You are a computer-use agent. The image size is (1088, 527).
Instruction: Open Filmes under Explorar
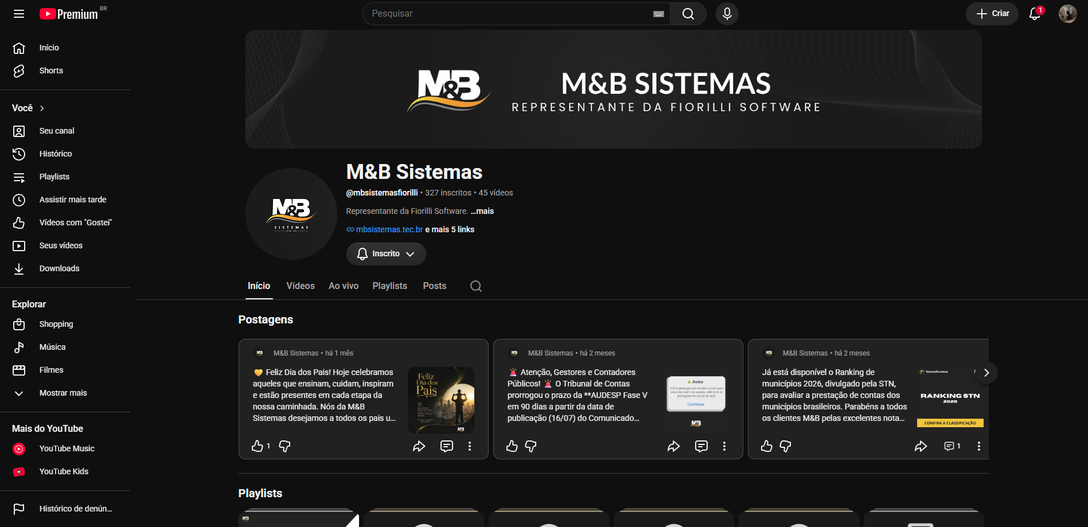pos(65,370)
